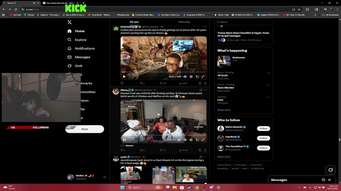Switch to the Following tab

point(184,22)
